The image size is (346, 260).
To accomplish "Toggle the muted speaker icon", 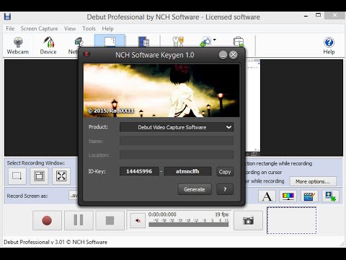I will click(x=138, y=220).
